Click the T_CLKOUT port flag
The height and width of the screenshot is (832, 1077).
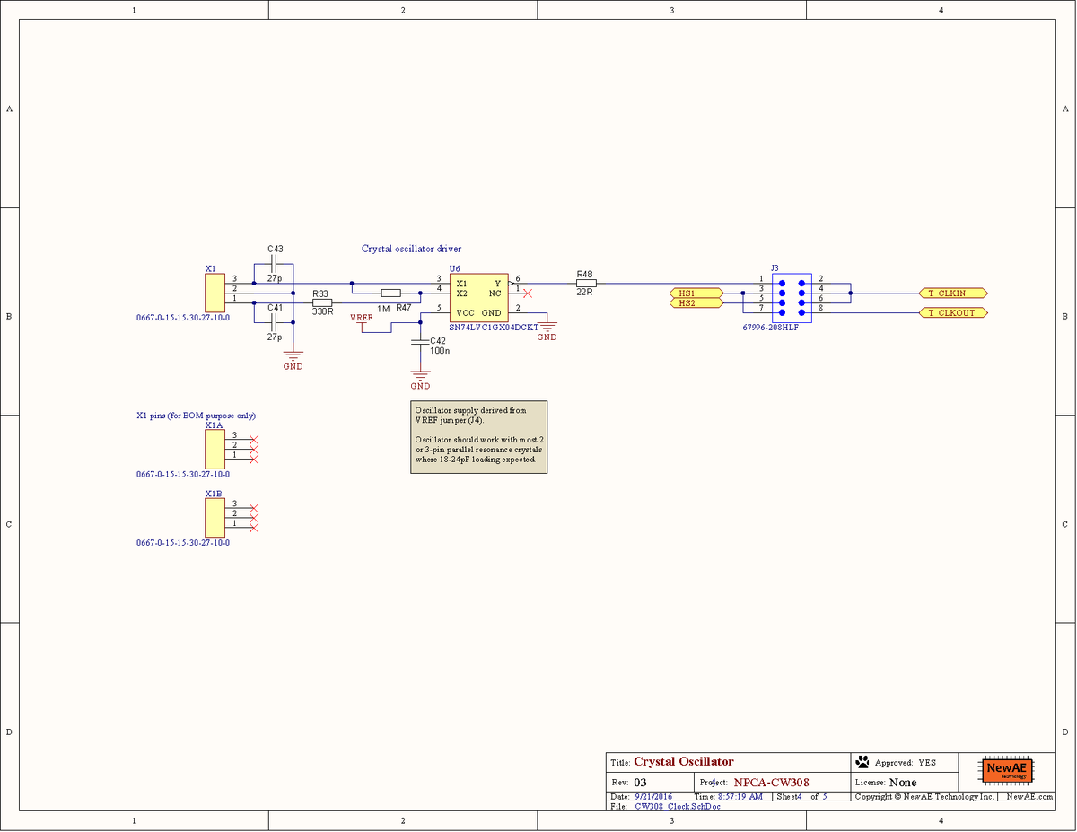[x=952, y=312]
